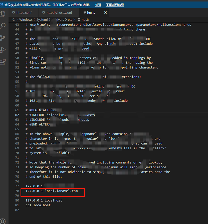The width and height of the screenshot is (208, 224).
Task: Select the hosts editor tab
Action: coord(91,12)
